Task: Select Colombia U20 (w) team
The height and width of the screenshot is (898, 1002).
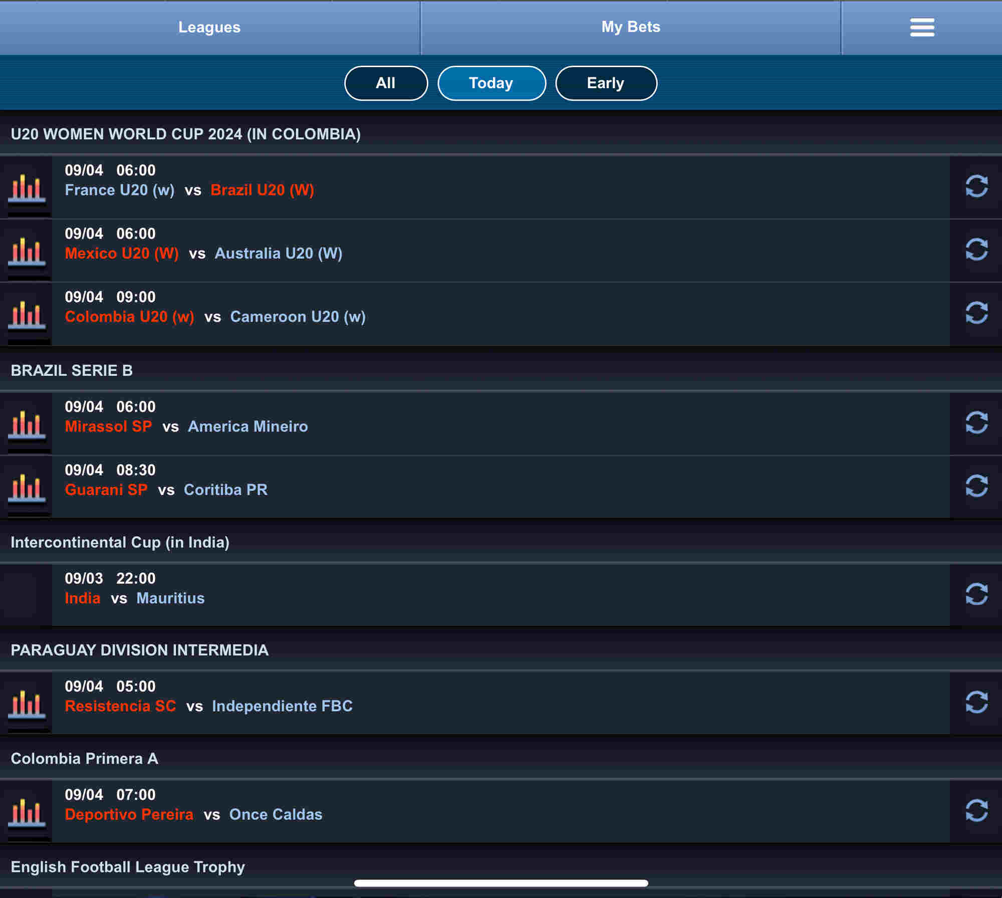Action: click(129, 317)
